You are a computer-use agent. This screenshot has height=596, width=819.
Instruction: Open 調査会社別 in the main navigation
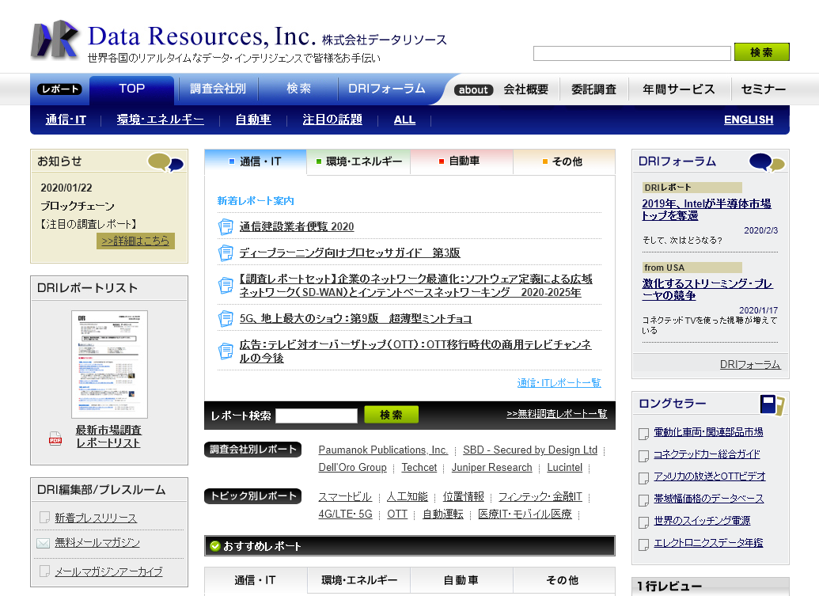coord(218,89)
